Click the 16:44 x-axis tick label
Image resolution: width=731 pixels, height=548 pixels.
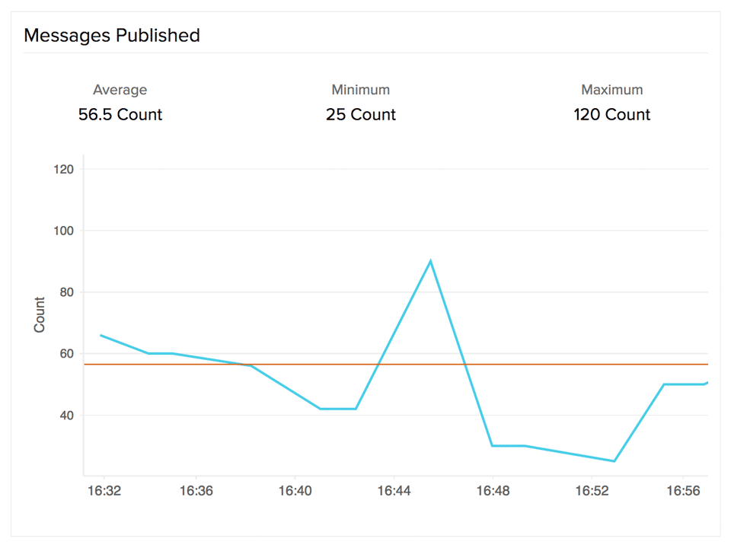[x=394, y=492]
